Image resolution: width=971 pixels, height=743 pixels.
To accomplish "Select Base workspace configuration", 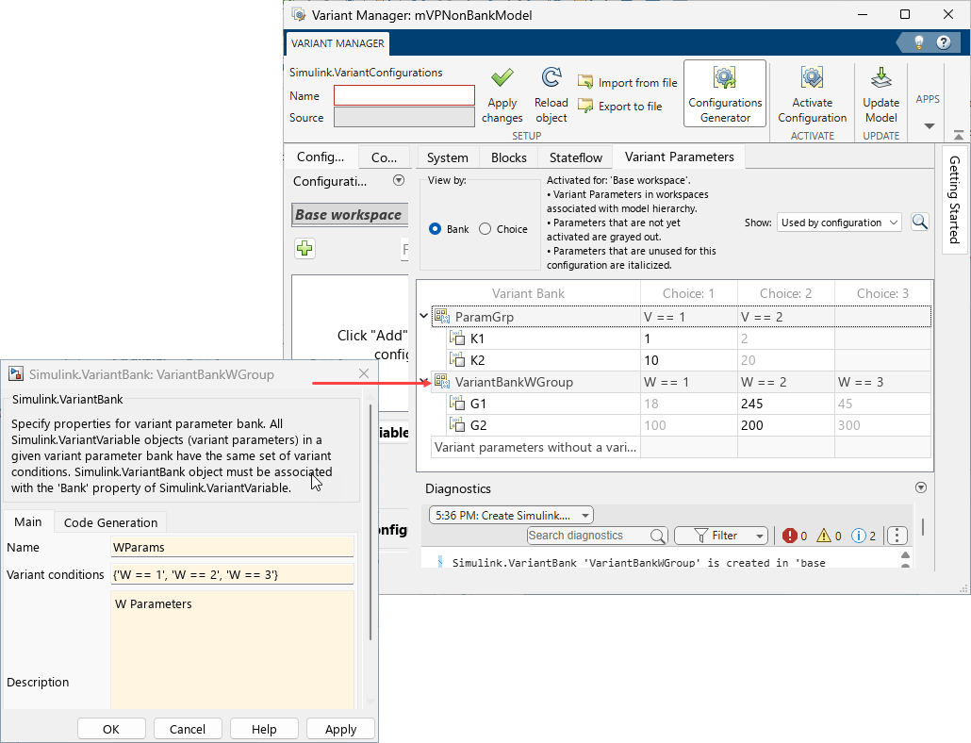I will 349,215.
